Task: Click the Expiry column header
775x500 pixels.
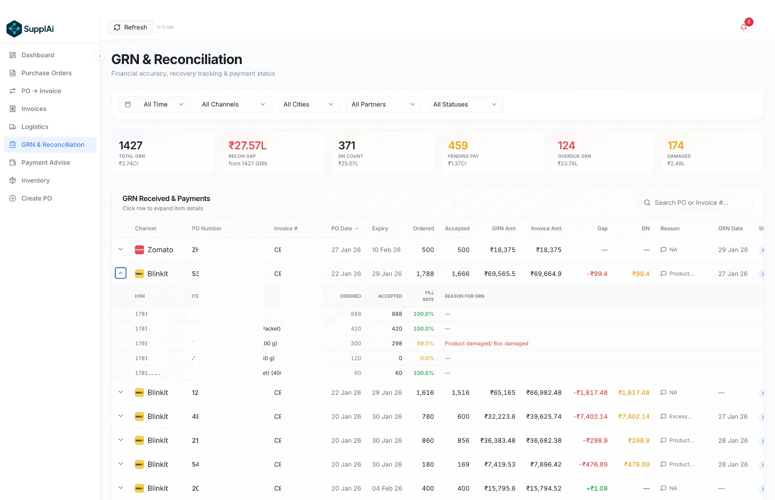Action: point(380,228)
